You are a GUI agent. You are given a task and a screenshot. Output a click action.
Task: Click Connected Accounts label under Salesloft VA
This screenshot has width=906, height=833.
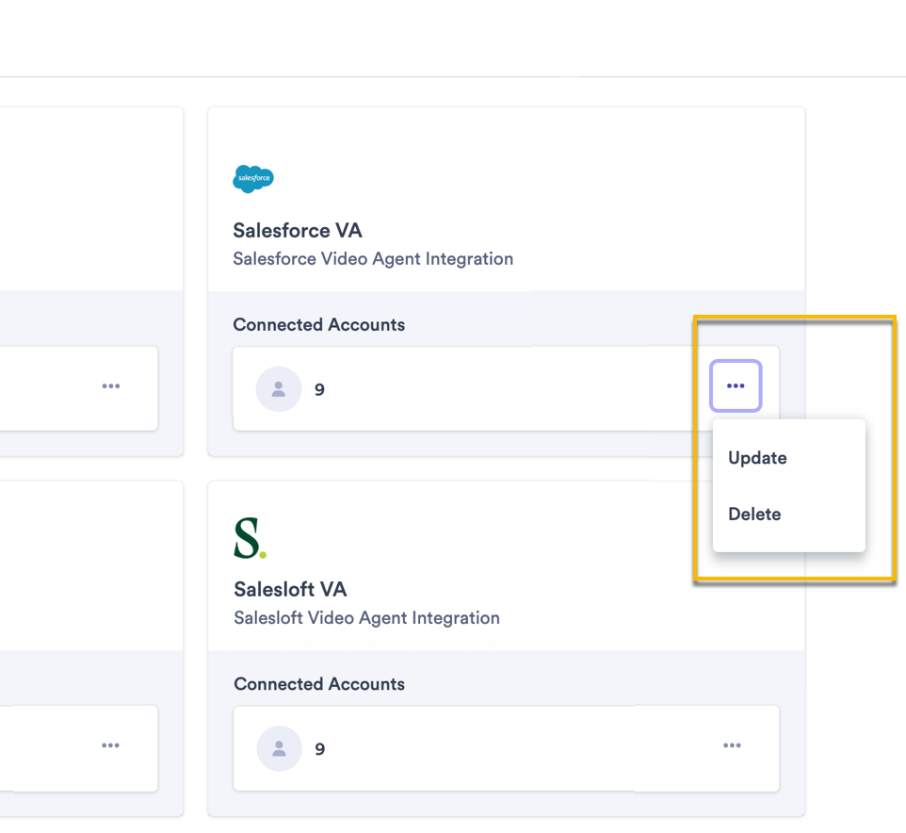(319, 684)
